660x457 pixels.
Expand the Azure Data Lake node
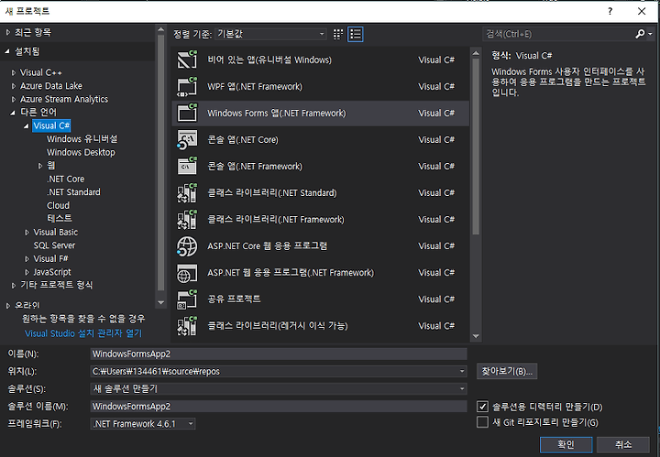tap(14, 86)
